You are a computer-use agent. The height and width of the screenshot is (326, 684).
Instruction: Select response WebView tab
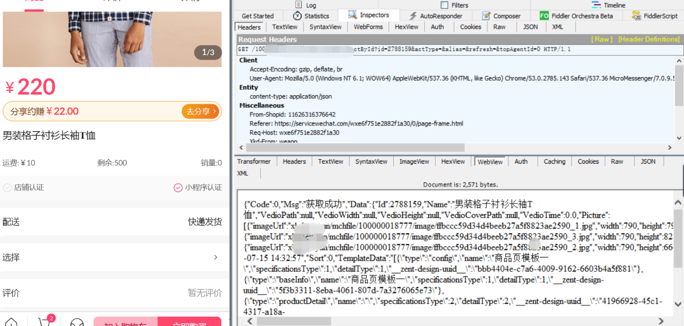pos(490,162)
